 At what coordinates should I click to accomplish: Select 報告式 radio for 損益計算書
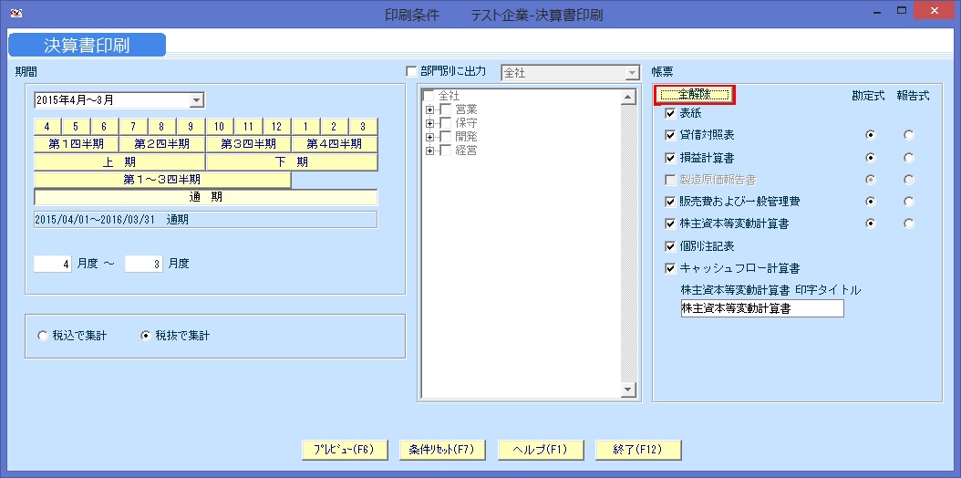pos(909,158)
